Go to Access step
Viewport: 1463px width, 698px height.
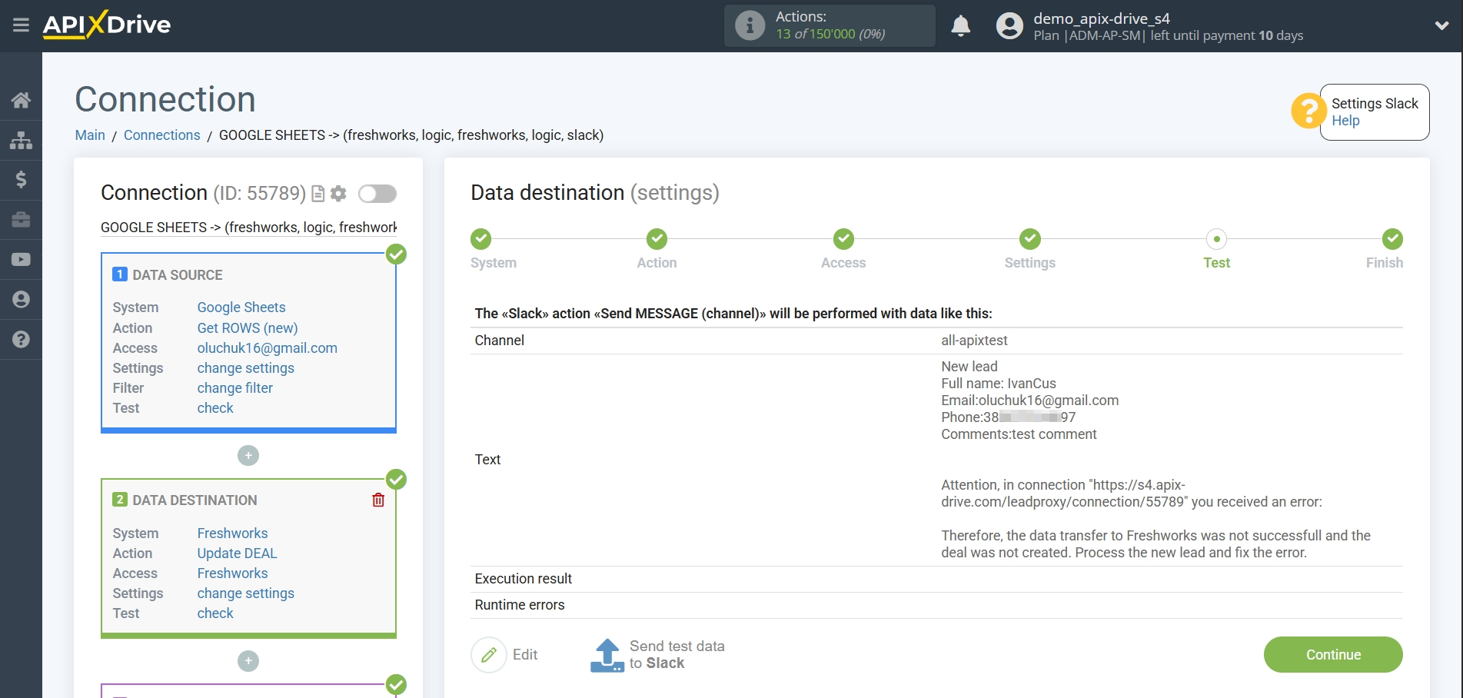click(x=843, y=239)
